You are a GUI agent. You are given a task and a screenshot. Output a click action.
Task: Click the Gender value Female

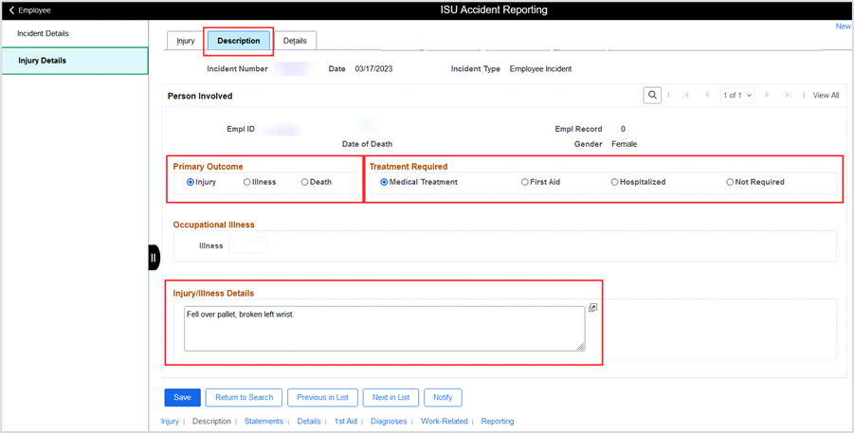point(625,144)
